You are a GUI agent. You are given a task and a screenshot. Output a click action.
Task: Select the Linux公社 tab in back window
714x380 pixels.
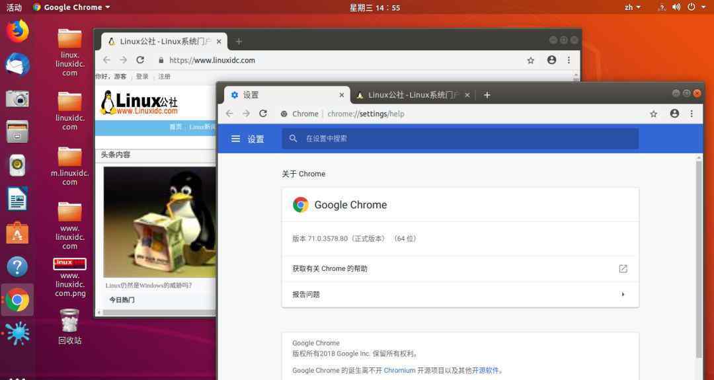pos(164,42)
